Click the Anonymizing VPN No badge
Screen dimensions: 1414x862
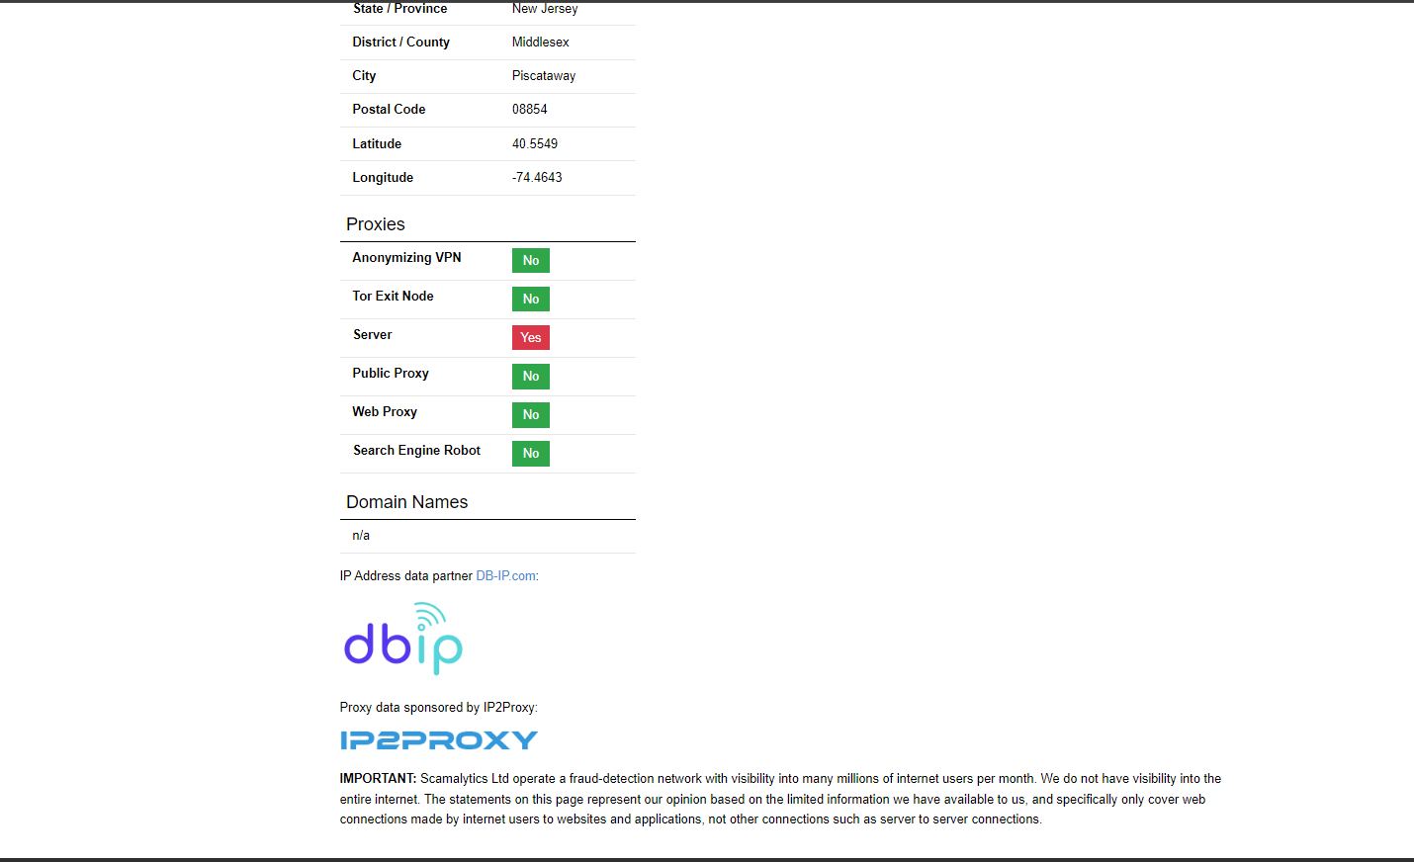tap(530, 261)
